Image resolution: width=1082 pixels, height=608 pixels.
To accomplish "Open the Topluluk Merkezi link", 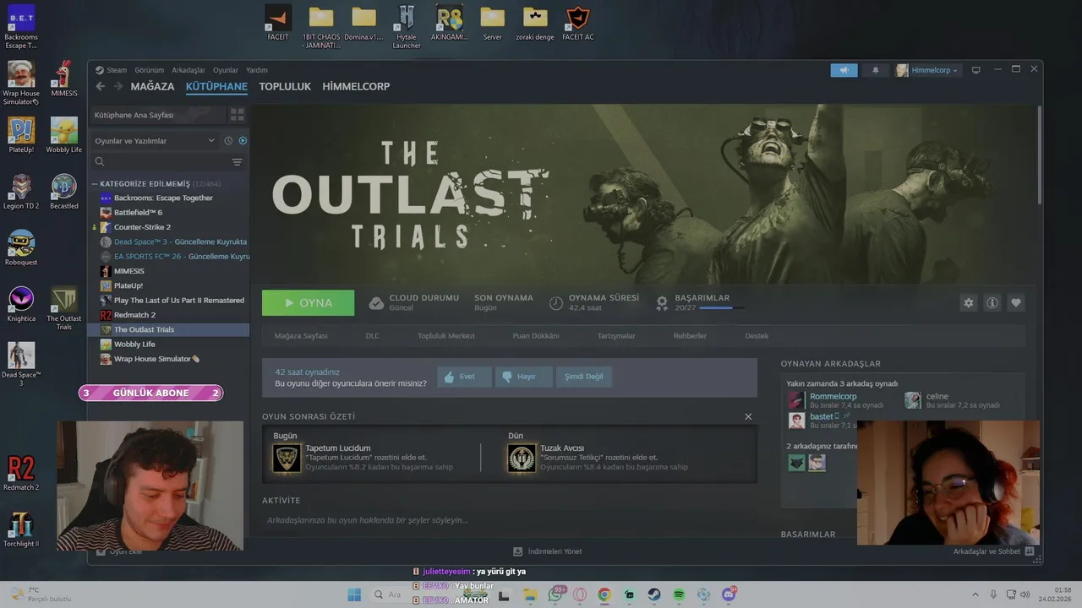I will pyautogui.click(x=445, y=336).
